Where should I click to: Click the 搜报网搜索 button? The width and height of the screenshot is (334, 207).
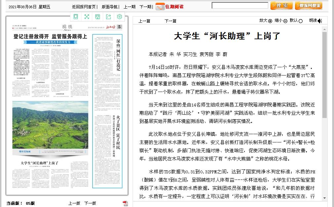coord(309,6)
